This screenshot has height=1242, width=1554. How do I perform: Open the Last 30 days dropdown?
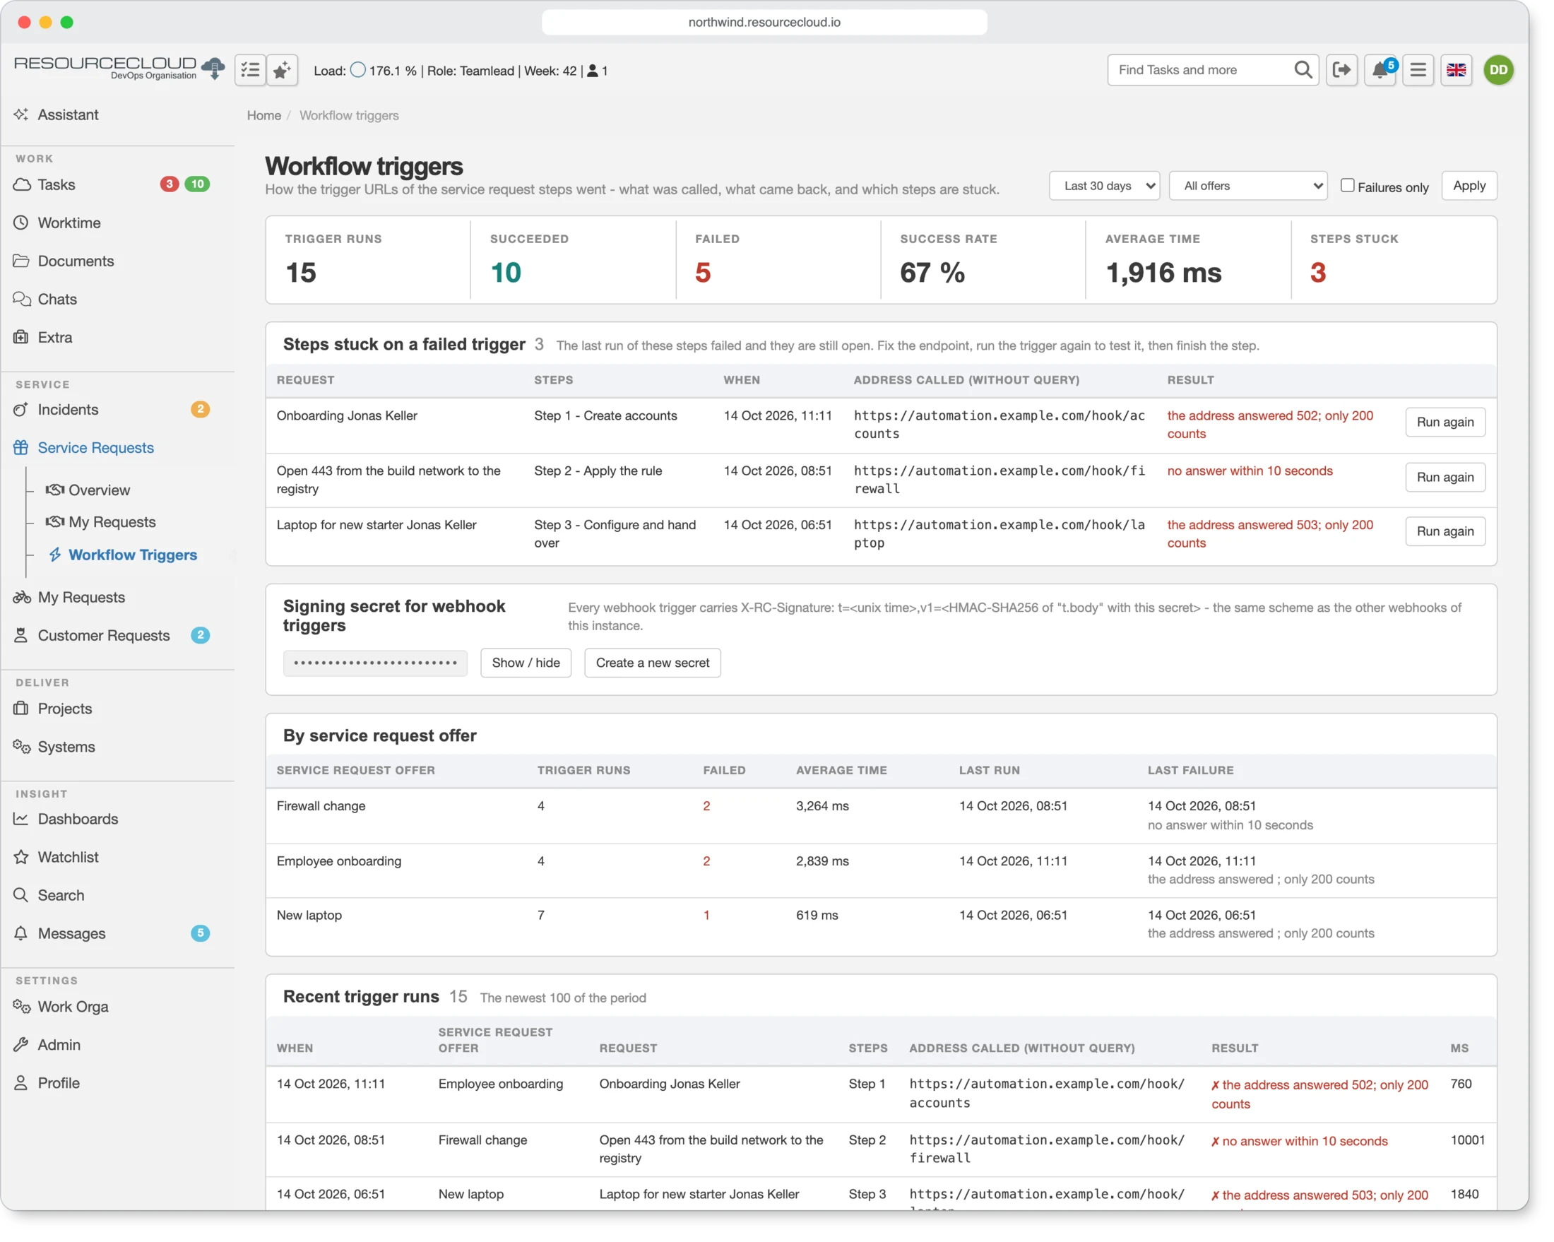point(1104,186)
